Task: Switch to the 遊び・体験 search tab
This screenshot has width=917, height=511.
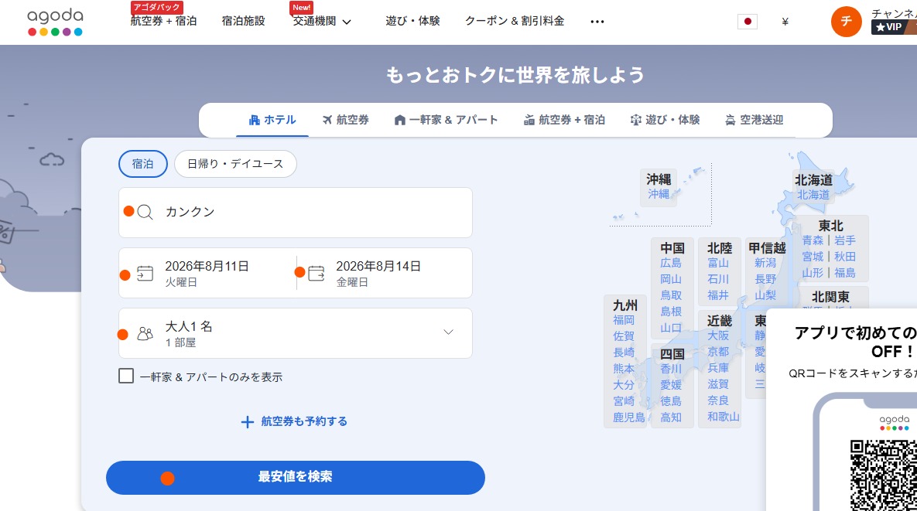Action: (665, 120)
